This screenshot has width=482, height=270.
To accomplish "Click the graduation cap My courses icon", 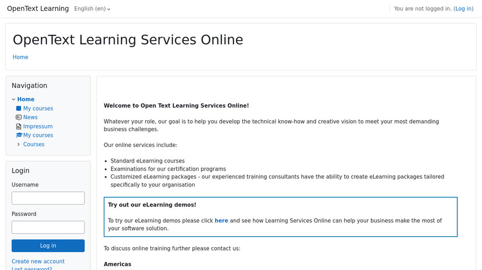I will pos(19,136).
